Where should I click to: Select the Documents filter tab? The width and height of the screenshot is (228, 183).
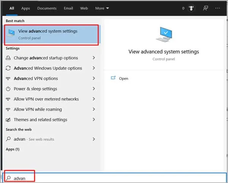pos(47,8)
